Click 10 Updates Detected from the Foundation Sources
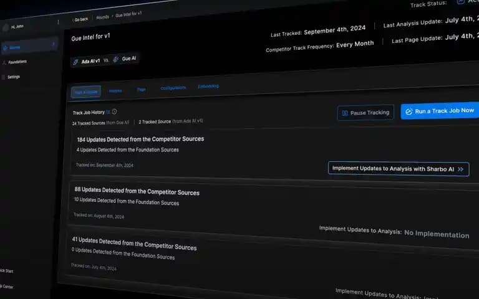The image size is (479, 299). pyautogui.click(x=127, y=201)
